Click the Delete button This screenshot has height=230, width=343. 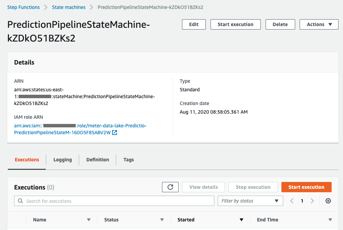pos(280,24)
